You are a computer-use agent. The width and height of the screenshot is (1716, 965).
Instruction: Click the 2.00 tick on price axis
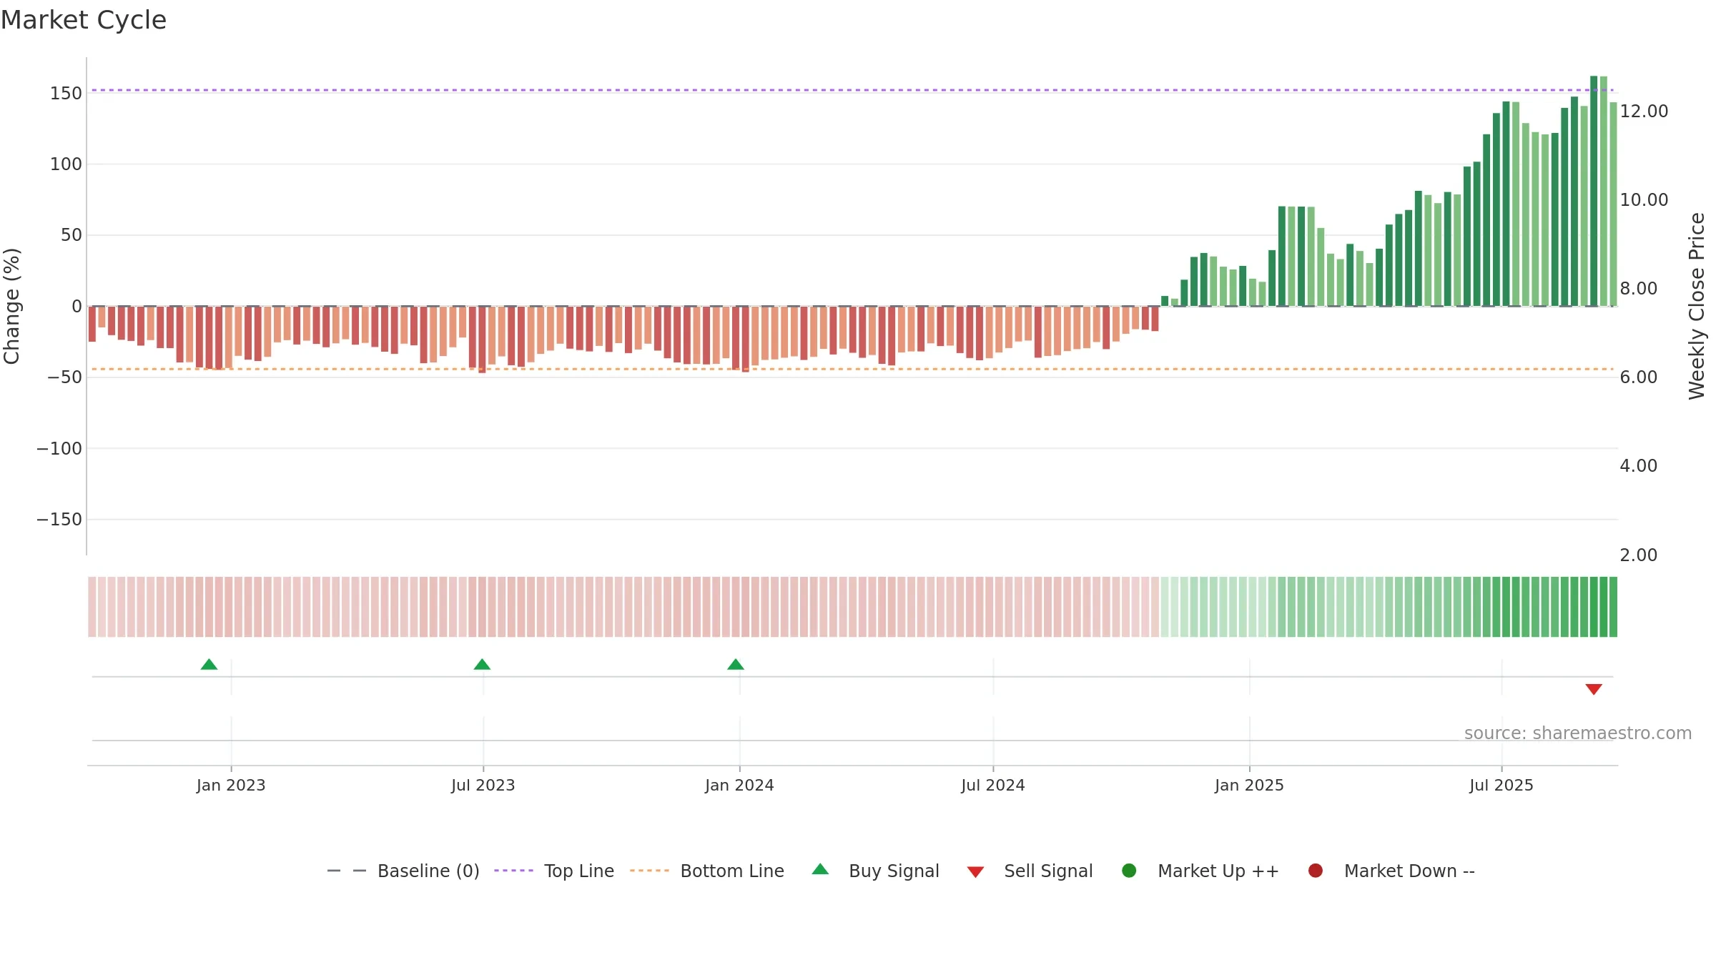click(x=1638, y=555)
